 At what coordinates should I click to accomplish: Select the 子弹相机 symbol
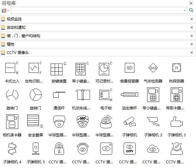pyautogui.click(x=130, y=122)
